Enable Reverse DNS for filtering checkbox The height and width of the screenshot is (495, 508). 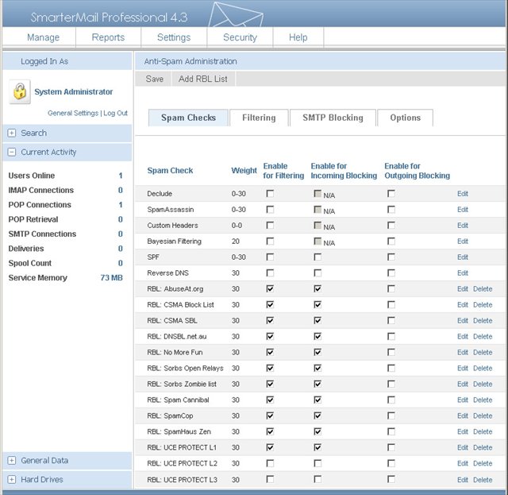coord(270,273)
